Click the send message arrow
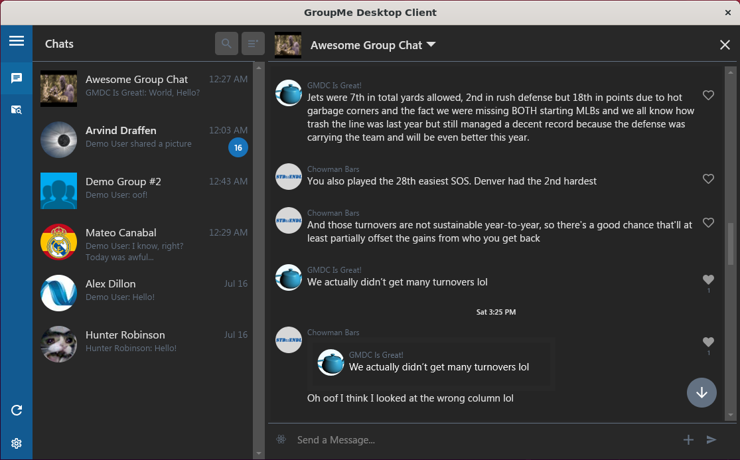The image size is (740, 460). tap(711, 439)
